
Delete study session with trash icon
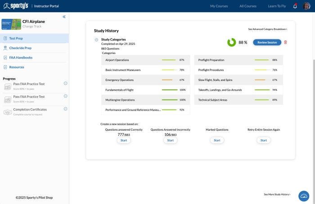click(x=285, y=42)
